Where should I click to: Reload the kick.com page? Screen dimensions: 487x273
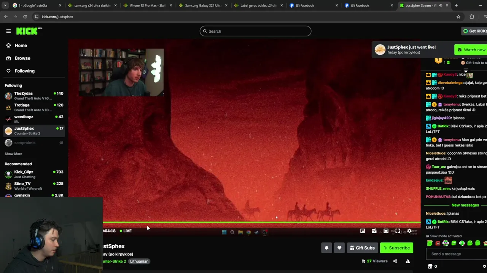pyautogui.click(x=25, y=17)
